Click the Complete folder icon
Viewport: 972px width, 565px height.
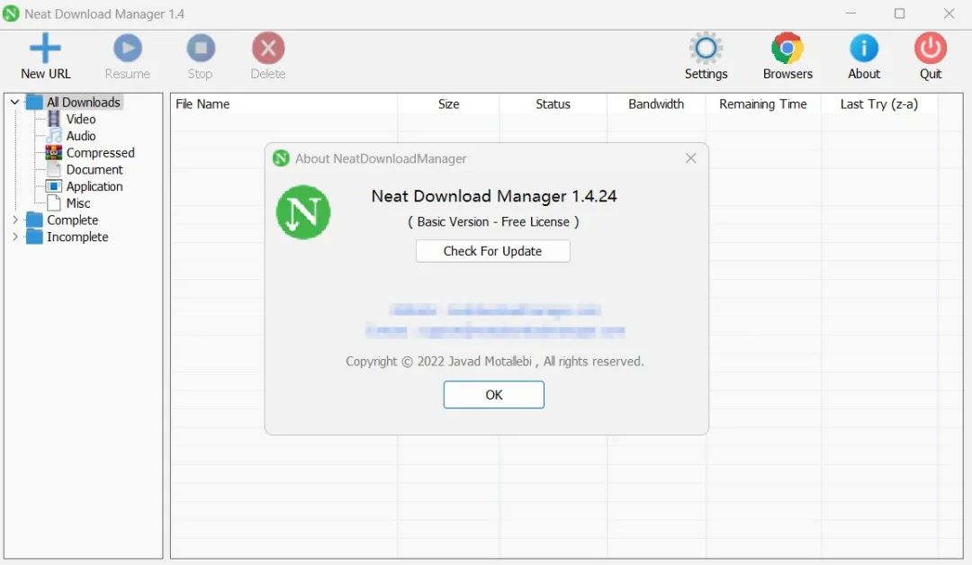pyautogui.click(x=34, y=220)
